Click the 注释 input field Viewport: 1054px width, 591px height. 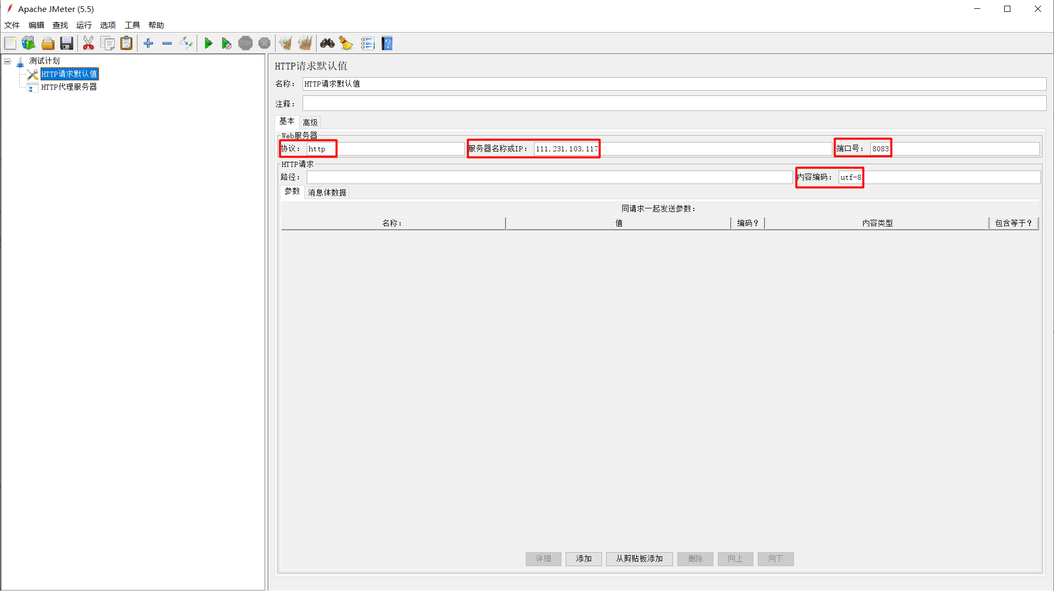pyautogui.click(x=674, y=104)
